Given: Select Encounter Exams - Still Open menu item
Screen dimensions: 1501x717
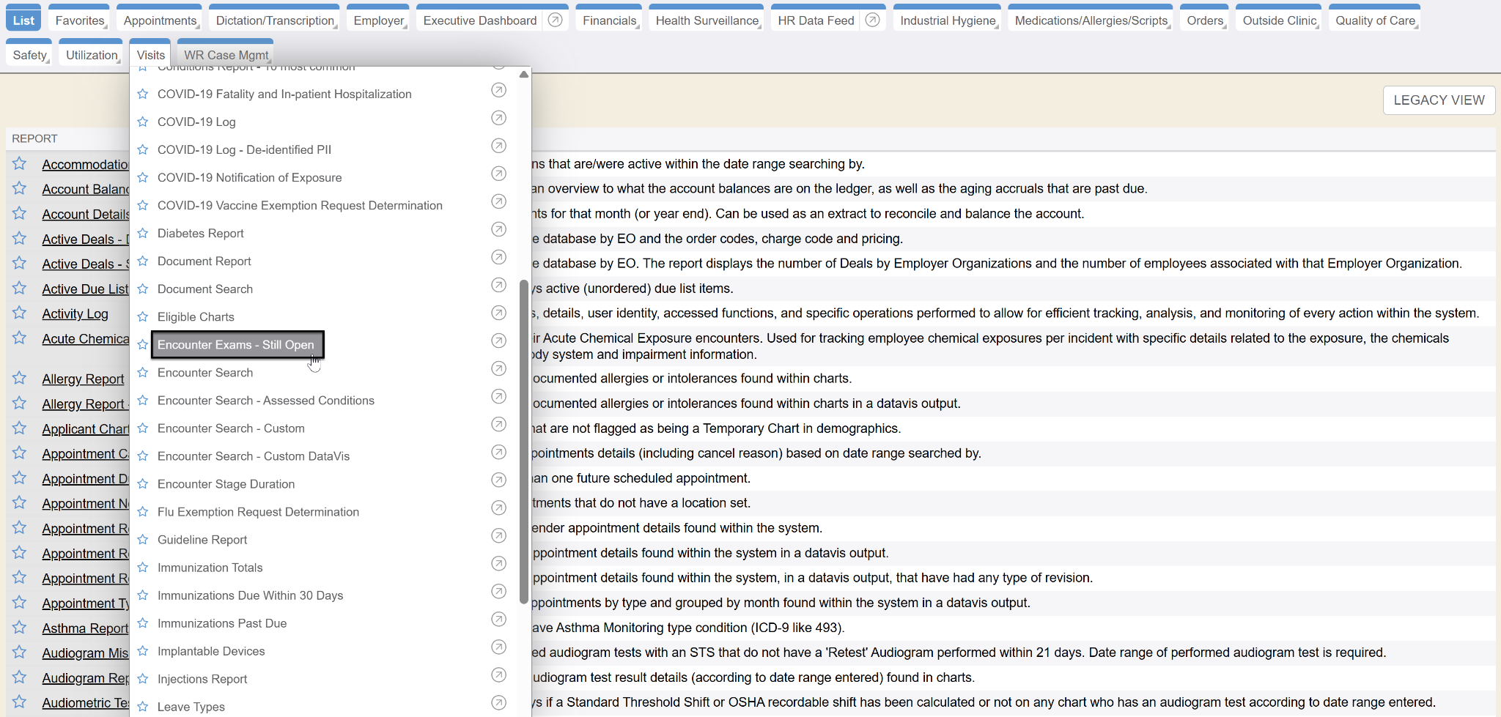Looking at the screenshot, I should pyautogui.click(x=236, y=345).
